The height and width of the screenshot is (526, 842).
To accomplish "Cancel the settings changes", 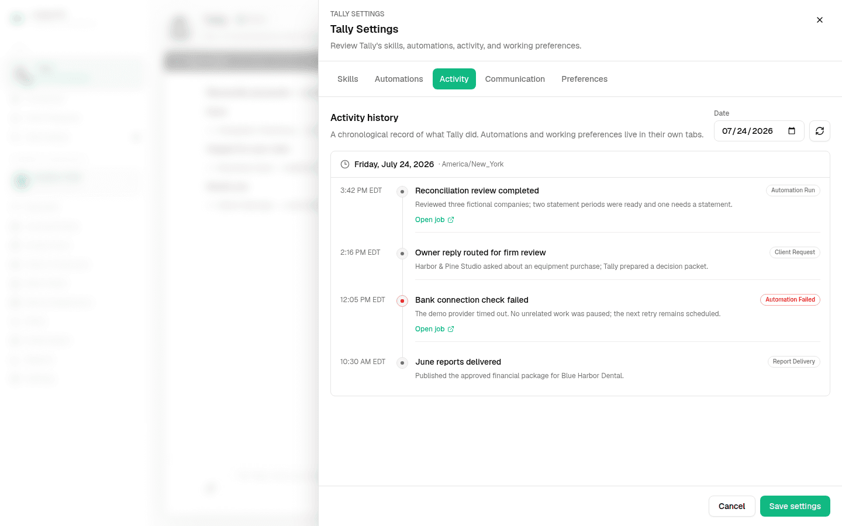I will [732, 506].
